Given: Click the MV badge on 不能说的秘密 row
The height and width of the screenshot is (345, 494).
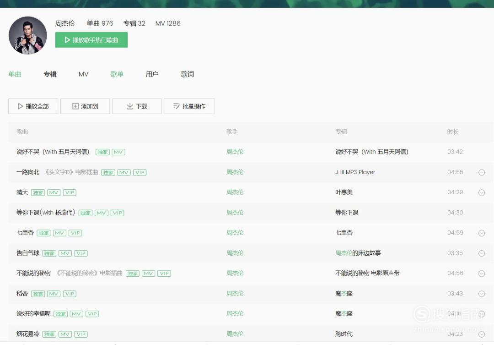Looking at the screenshot, I should pyautogui.click(x=148, y=274).
